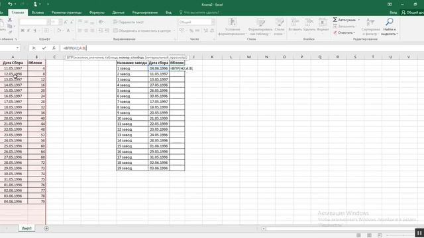424x238 pixels.
Task: Click the '10 завод' cell
Action: [132, 118]
